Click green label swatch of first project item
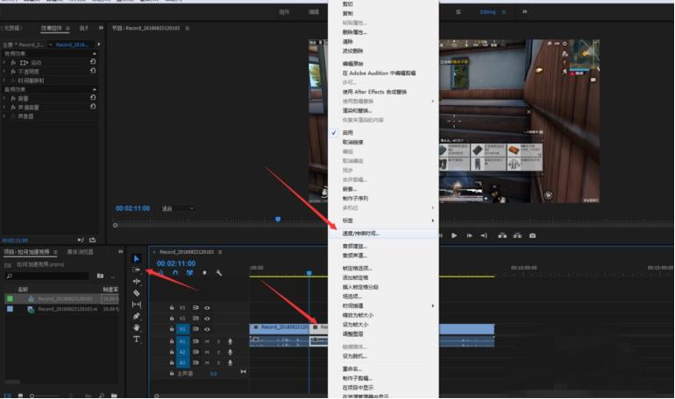675x399 pixels. click(x=10, y=298)
